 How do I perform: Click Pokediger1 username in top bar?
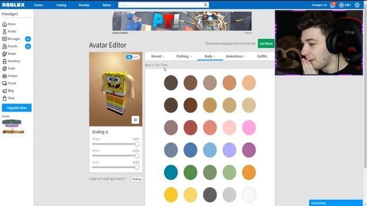click(x=319, y=5)
